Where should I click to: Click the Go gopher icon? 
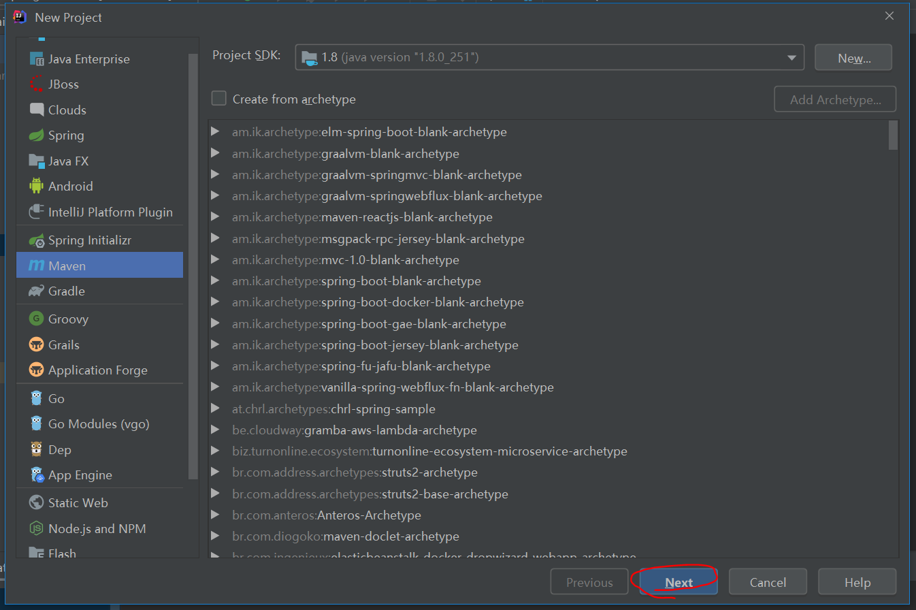pyautogui.click(x=37, y=398)
